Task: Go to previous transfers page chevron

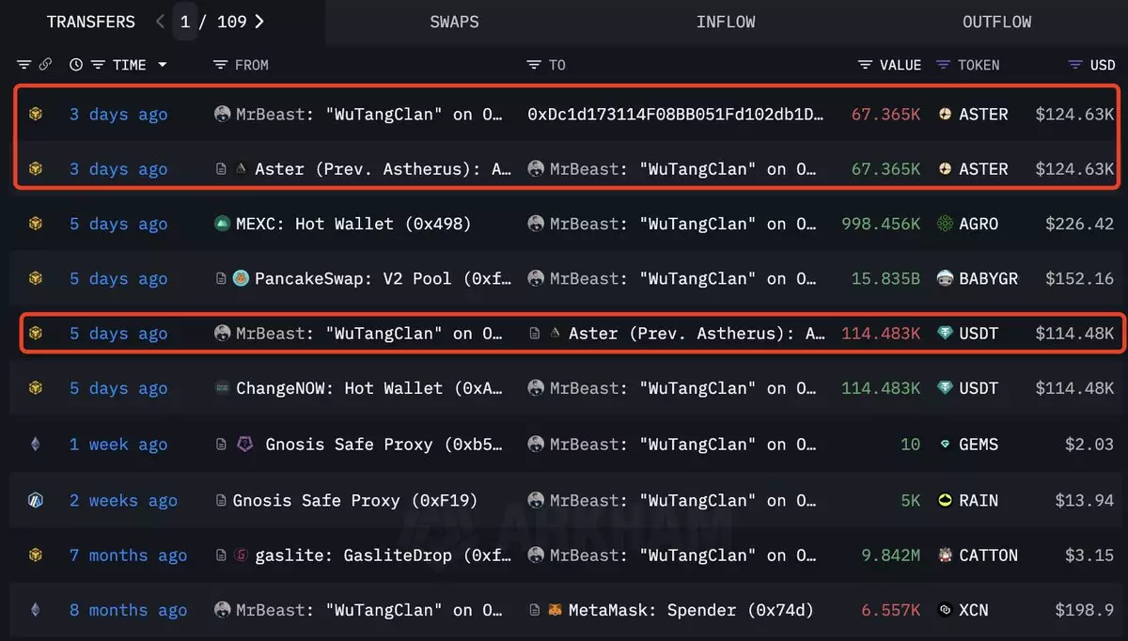Action: click(x=161, y=22)
